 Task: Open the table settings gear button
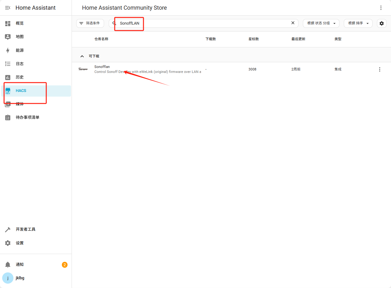[382, 23]
